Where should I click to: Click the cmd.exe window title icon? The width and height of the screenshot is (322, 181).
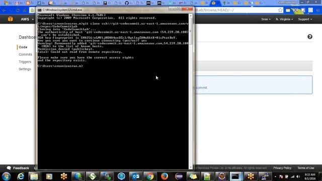tap(39, 10)
